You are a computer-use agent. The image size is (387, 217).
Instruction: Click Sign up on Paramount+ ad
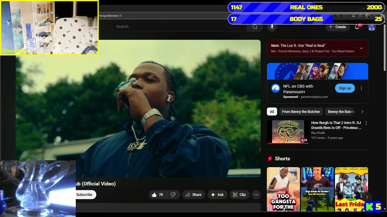[x=345, y=88]
